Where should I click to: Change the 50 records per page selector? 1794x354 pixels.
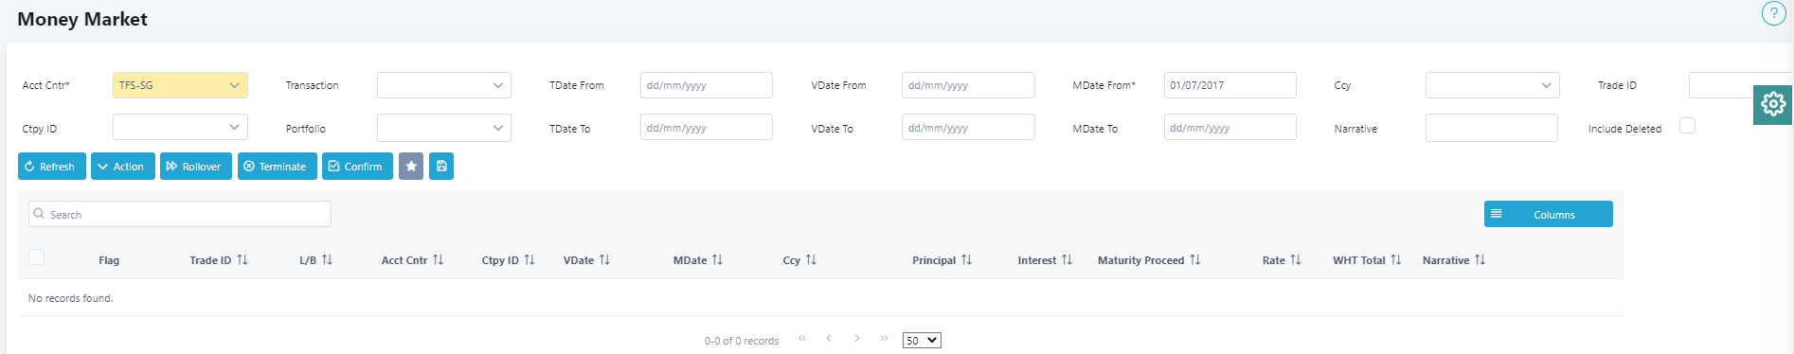coord(922,341)
